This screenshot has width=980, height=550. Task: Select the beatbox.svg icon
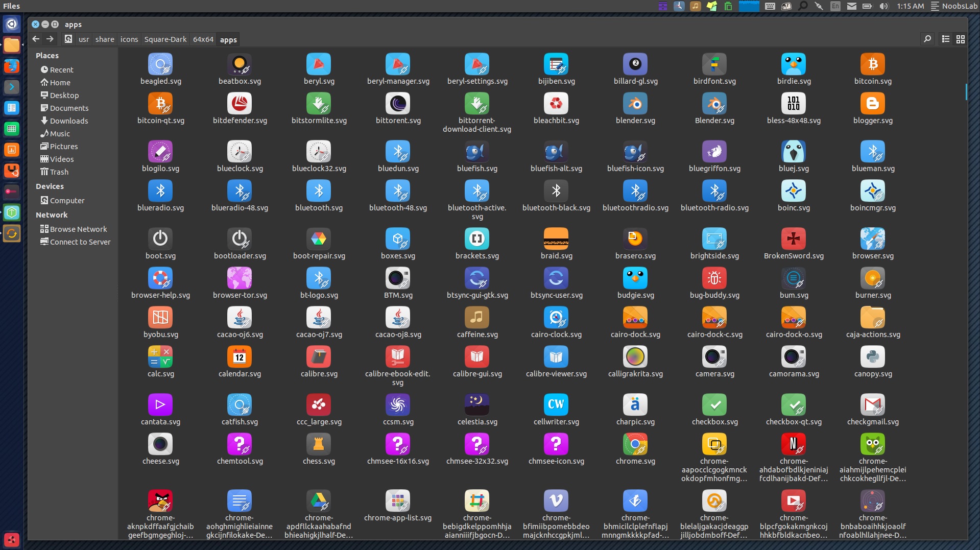240,64
